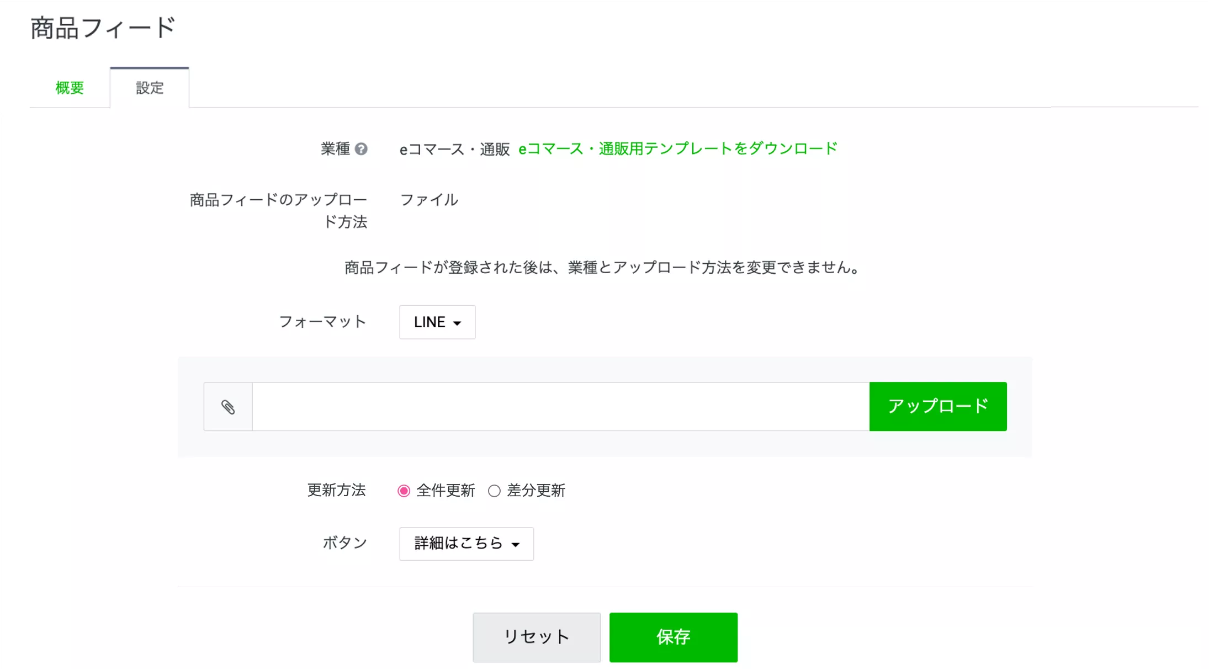
Task: Click the リセット button
Action: click(536, 637)
